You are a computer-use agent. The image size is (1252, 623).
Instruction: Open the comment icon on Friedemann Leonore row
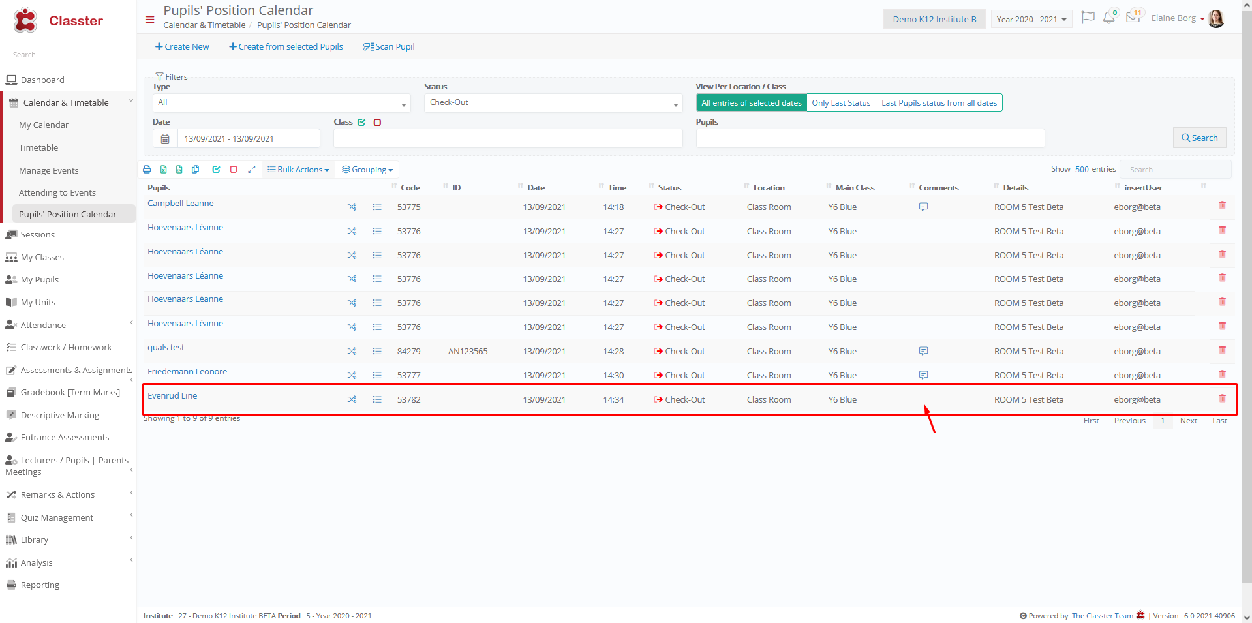[923, 375]
